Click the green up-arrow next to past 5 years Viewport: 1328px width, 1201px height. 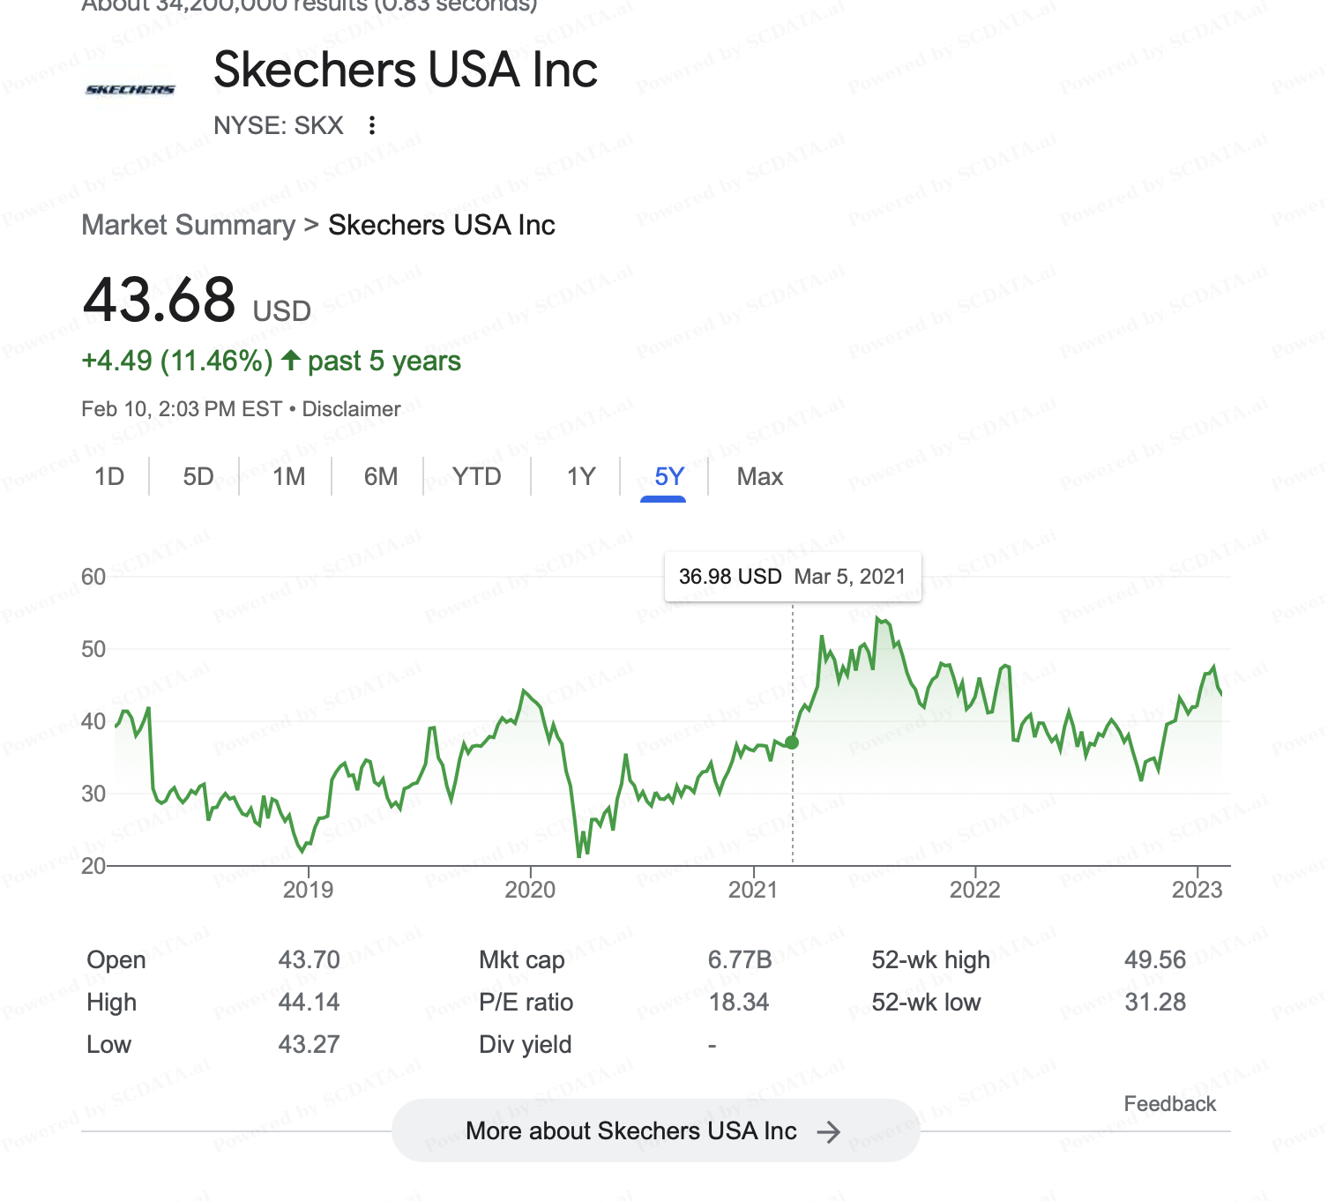coord(291,360)
